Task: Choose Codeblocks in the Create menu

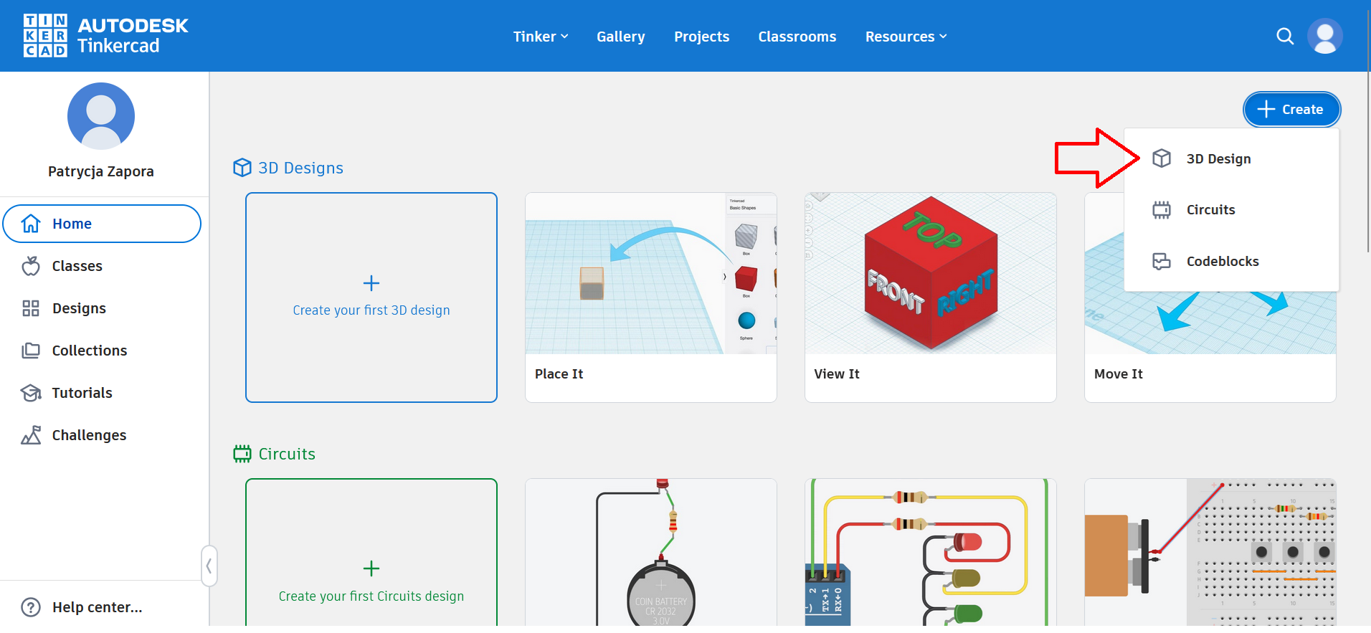Action: [x=1222, y=262]
